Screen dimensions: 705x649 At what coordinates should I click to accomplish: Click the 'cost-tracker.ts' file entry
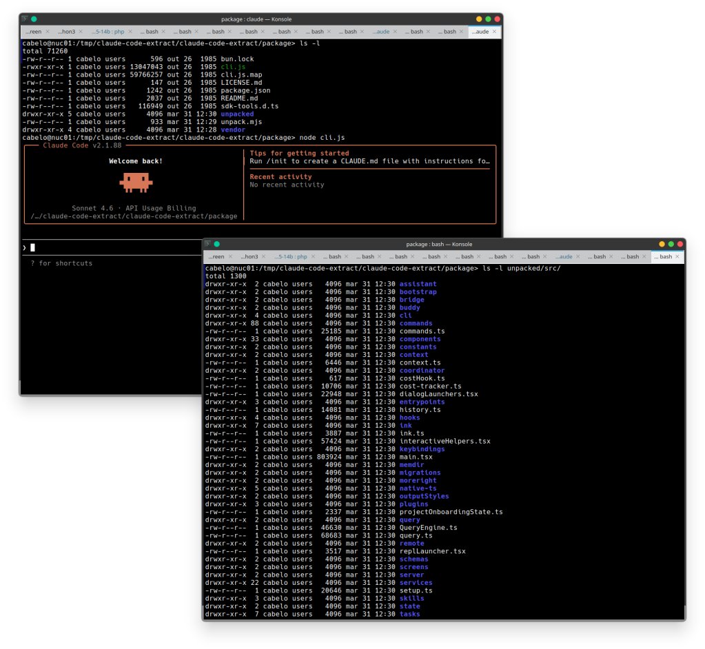tap(430, 386)
